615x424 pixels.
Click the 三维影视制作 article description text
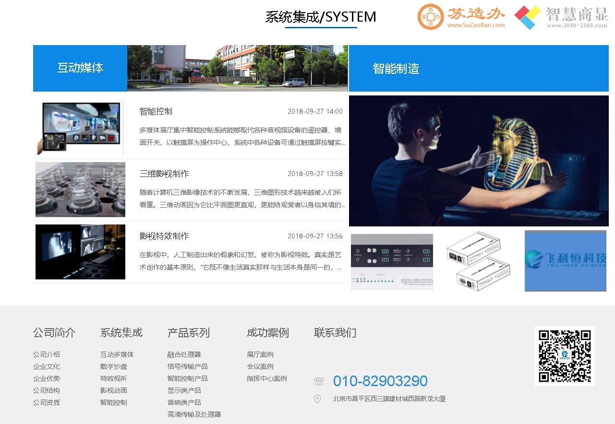[242, 199]
